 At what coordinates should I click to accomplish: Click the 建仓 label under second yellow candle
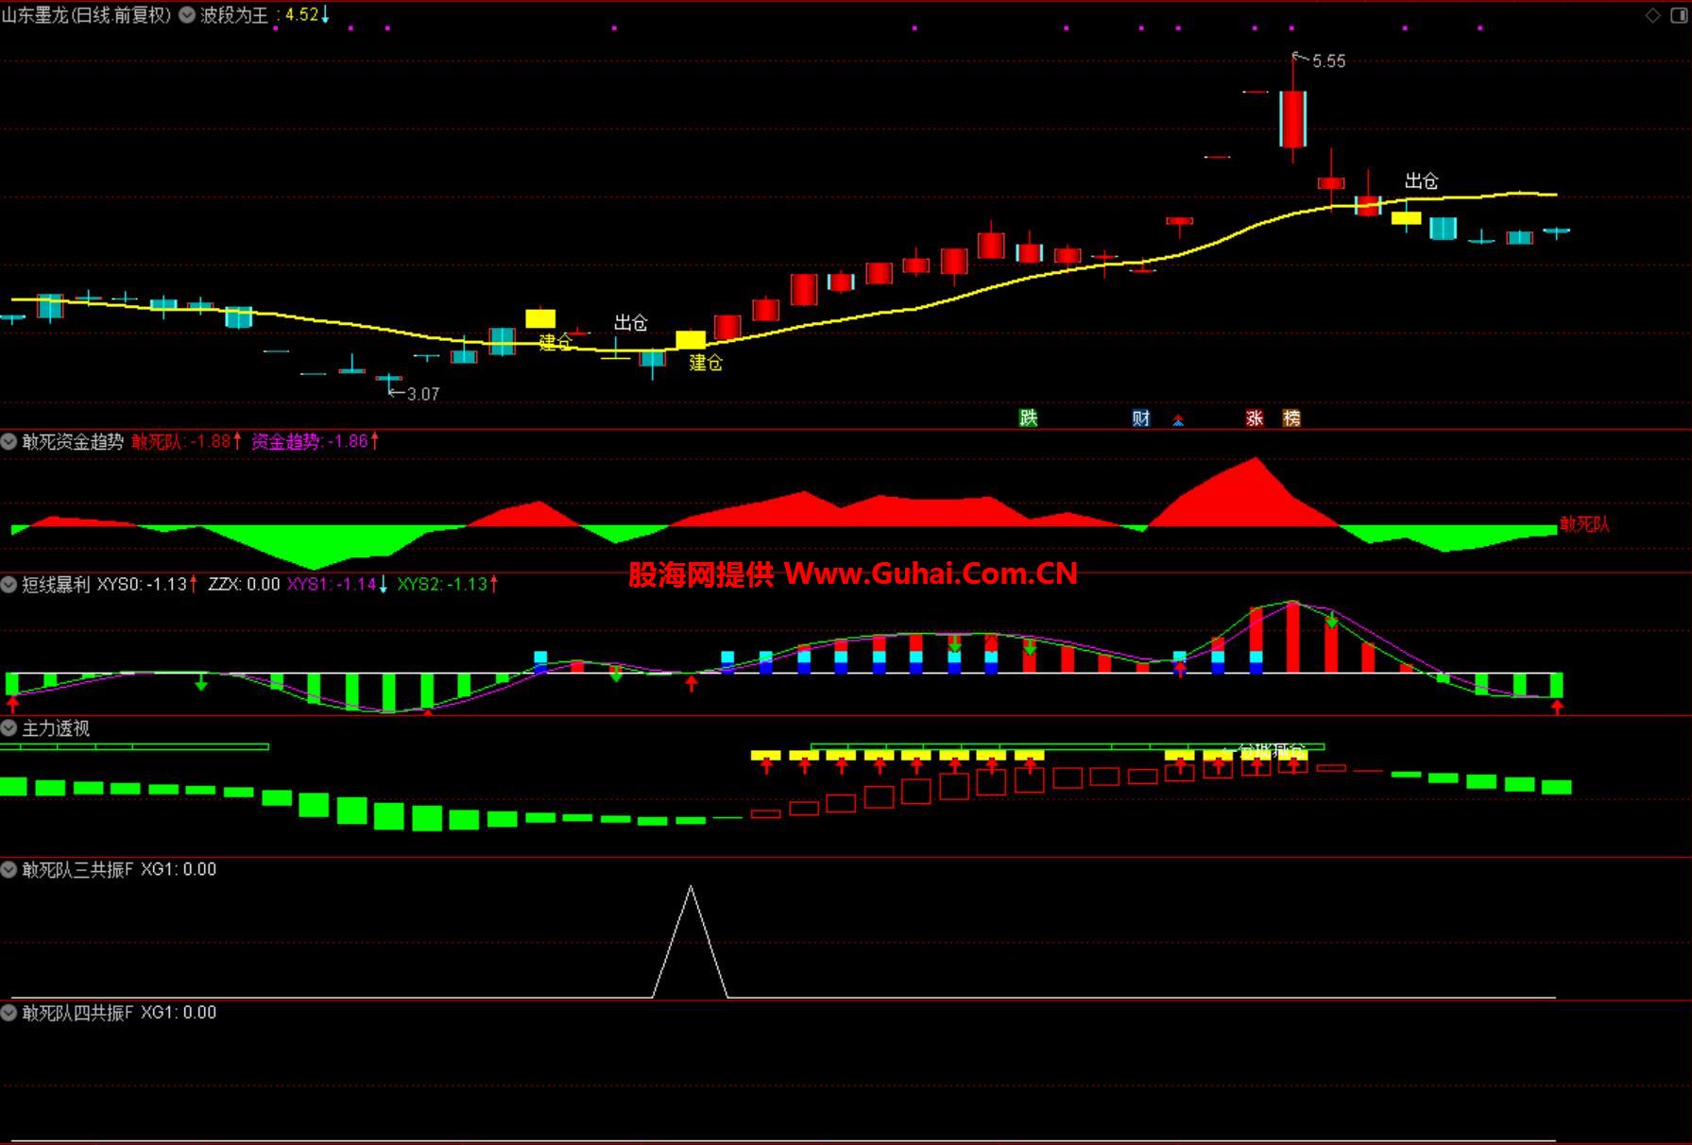[x=706, y=363]
